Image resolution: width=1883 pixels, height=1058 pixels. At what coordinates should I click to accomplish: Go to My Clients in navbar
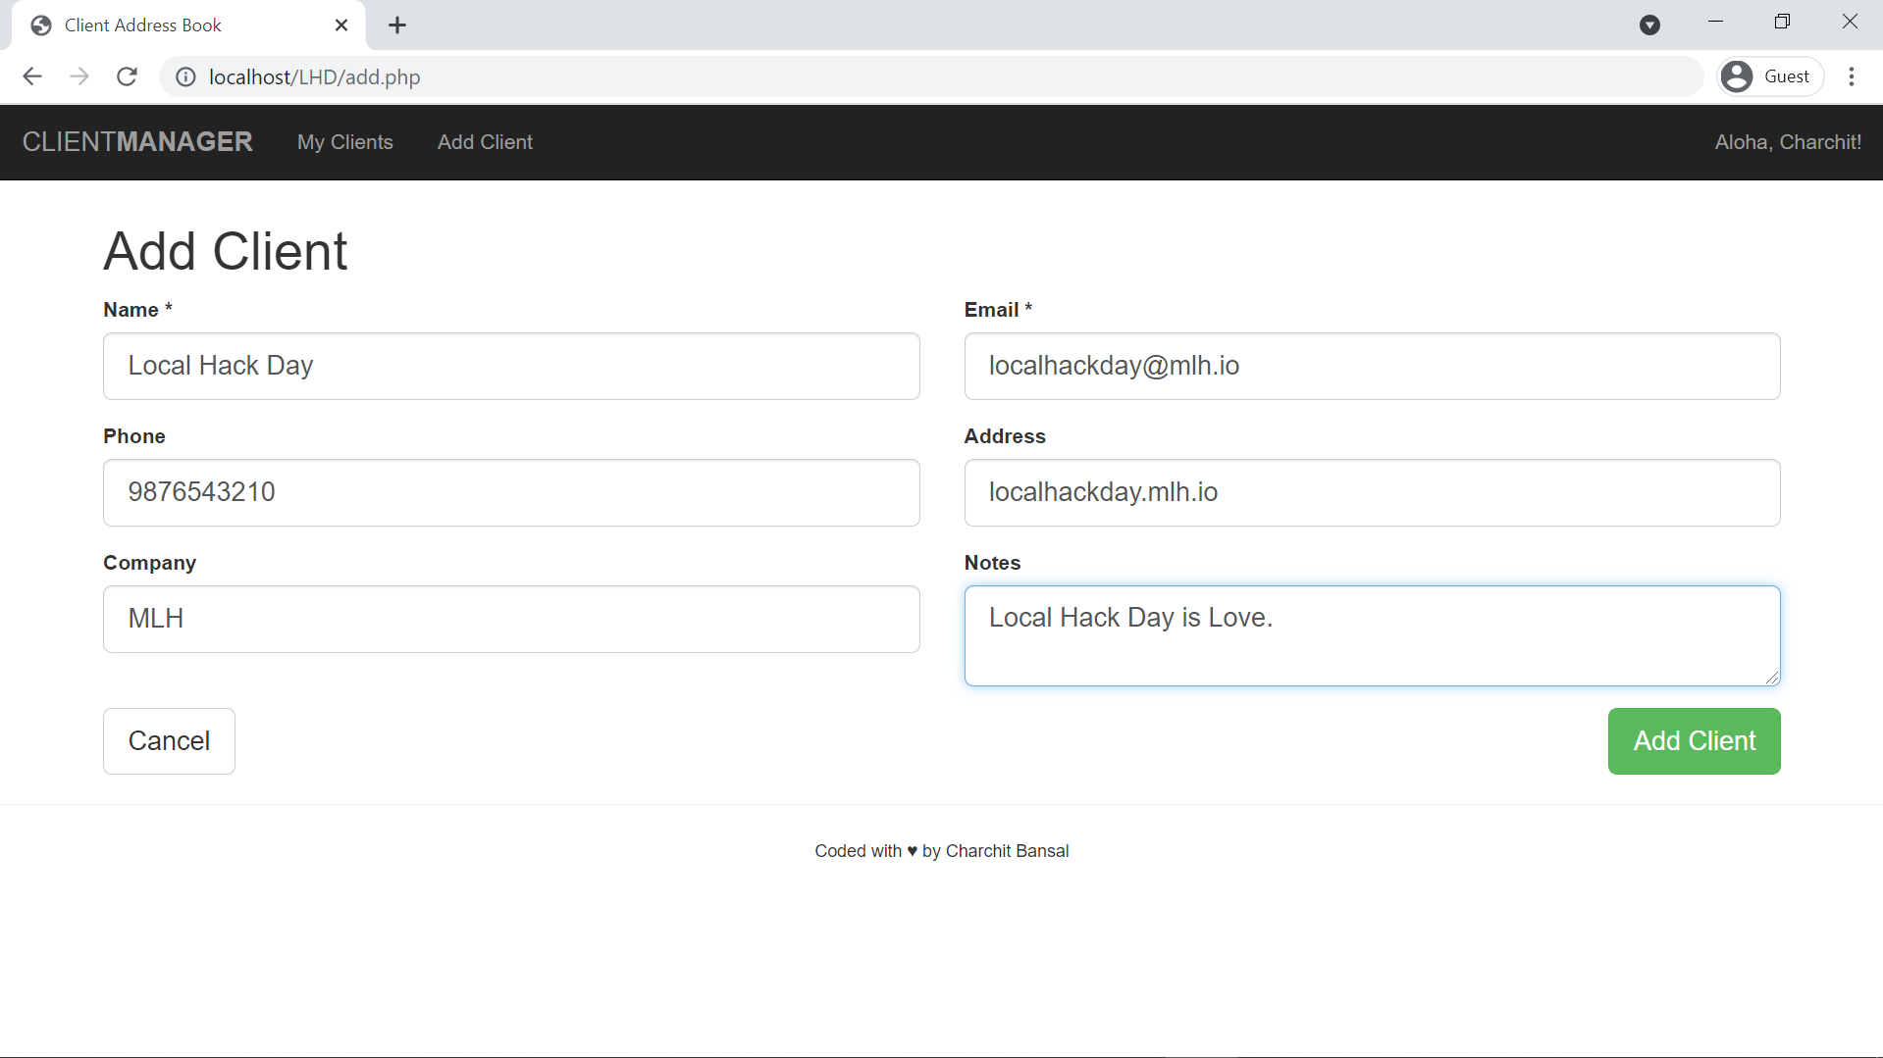345,142
